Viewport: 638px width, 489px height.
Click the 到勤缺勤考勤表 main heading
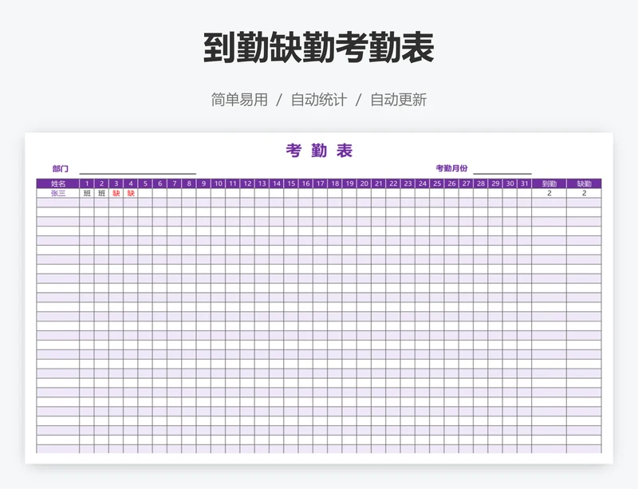tap(319, 49)
